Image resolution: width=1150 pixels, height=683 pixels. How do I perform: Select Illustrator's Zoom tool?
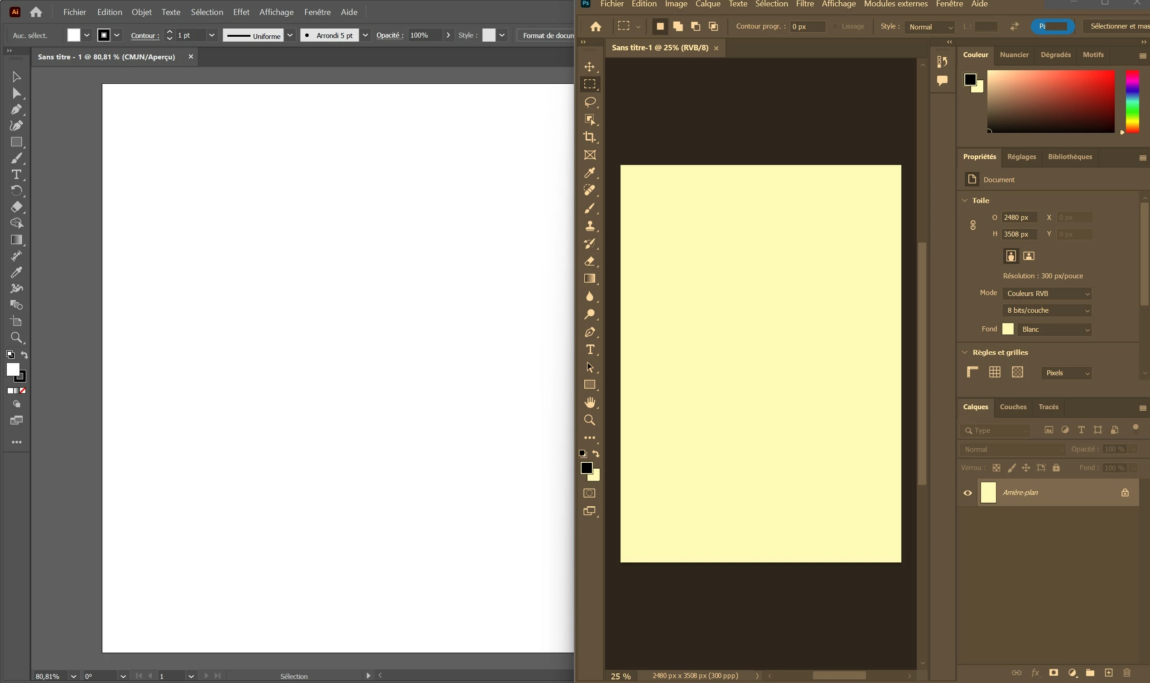16,338
